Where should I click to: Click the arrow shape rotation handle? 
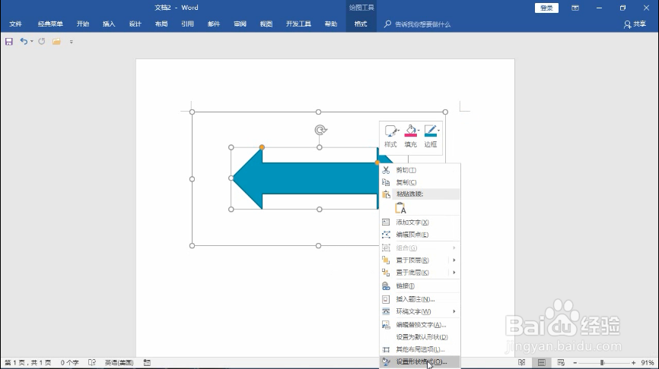tap(320, 130)
